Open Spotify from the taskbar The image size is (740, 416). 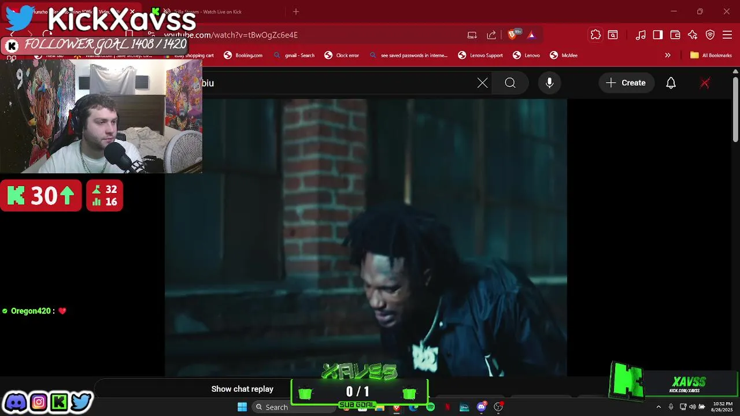(430, 407)
